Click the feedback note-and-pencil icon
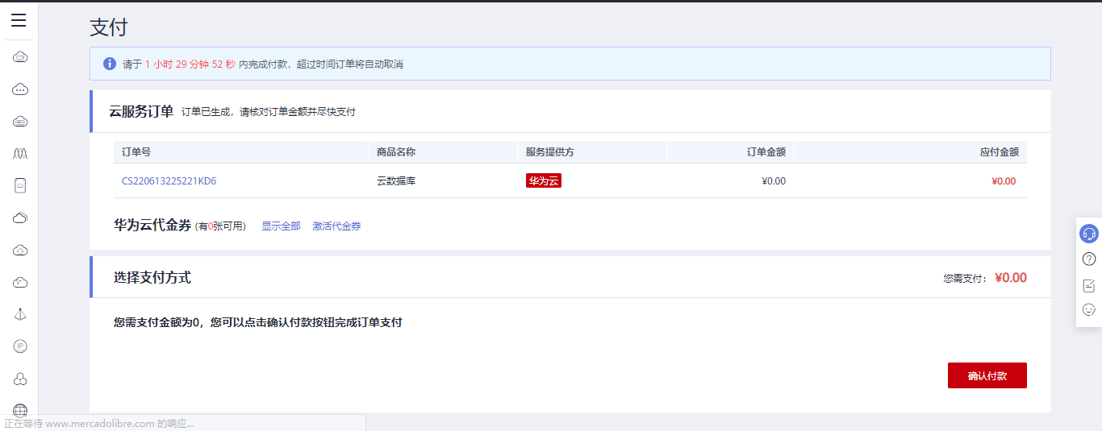 click(1089, 285)
